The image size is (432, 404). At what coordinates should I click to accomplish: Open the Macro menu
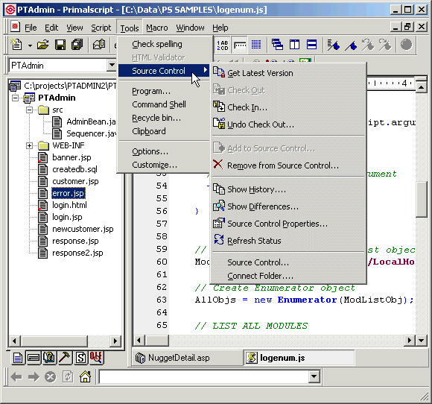[x=156, y=28]
